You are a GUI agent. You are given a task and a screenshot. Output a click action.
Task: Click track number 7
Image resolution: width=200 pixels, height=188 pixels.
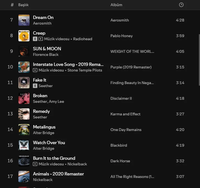(x=11, y=20)
